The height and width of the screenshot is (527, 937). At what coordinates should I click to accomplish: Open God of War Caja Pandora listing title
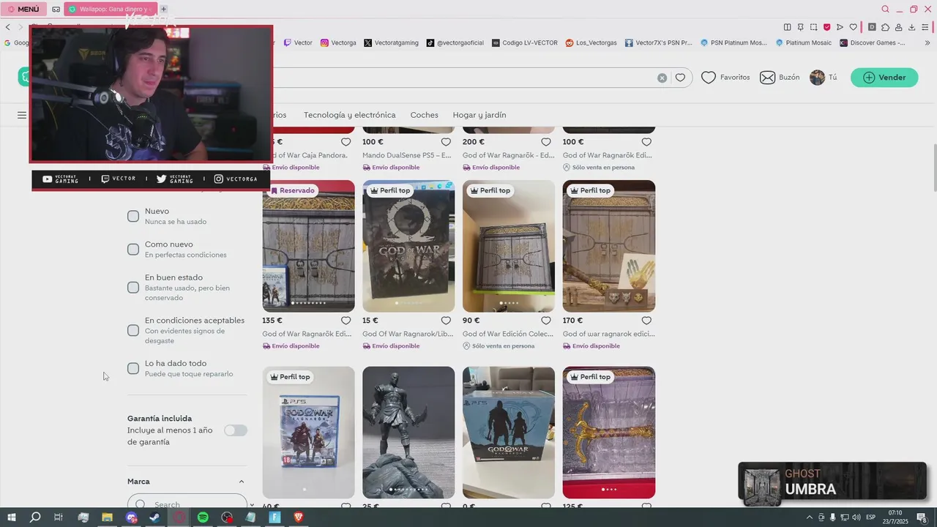tap(305, 155)
